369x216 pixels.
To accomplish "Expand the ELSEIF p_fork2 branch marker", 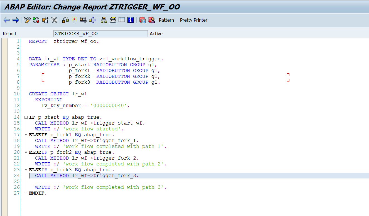I will 26,152.
